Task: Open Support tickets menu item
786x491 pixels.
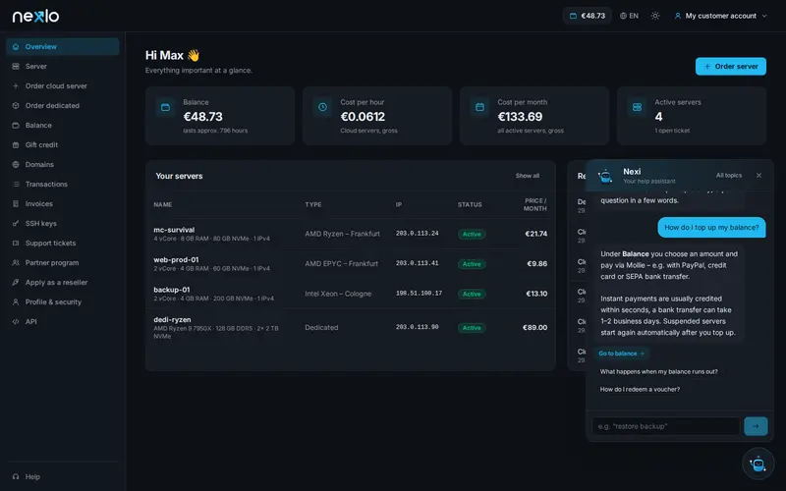Action: pyautogui.click(x=63, y=243)
